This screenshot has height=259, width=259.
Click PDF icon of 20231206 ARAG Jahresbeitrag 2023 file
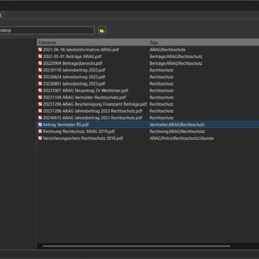pos(40,111)
